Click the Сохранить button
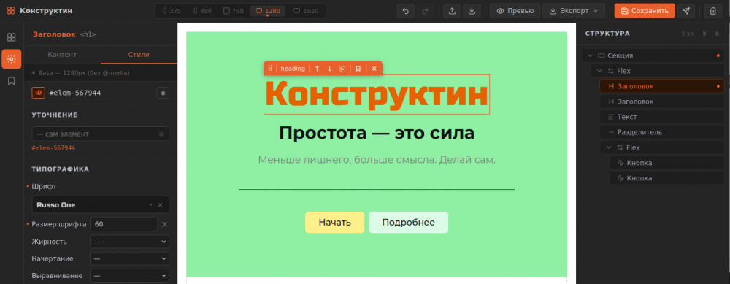730x284 pixels. coord(645,11)
